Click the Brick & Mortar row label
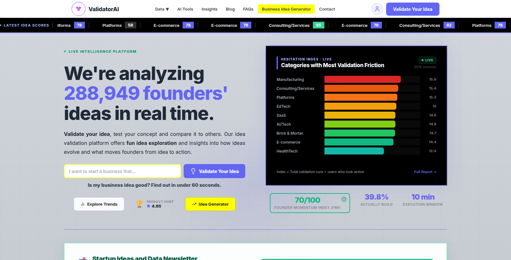 coord(290,133)
